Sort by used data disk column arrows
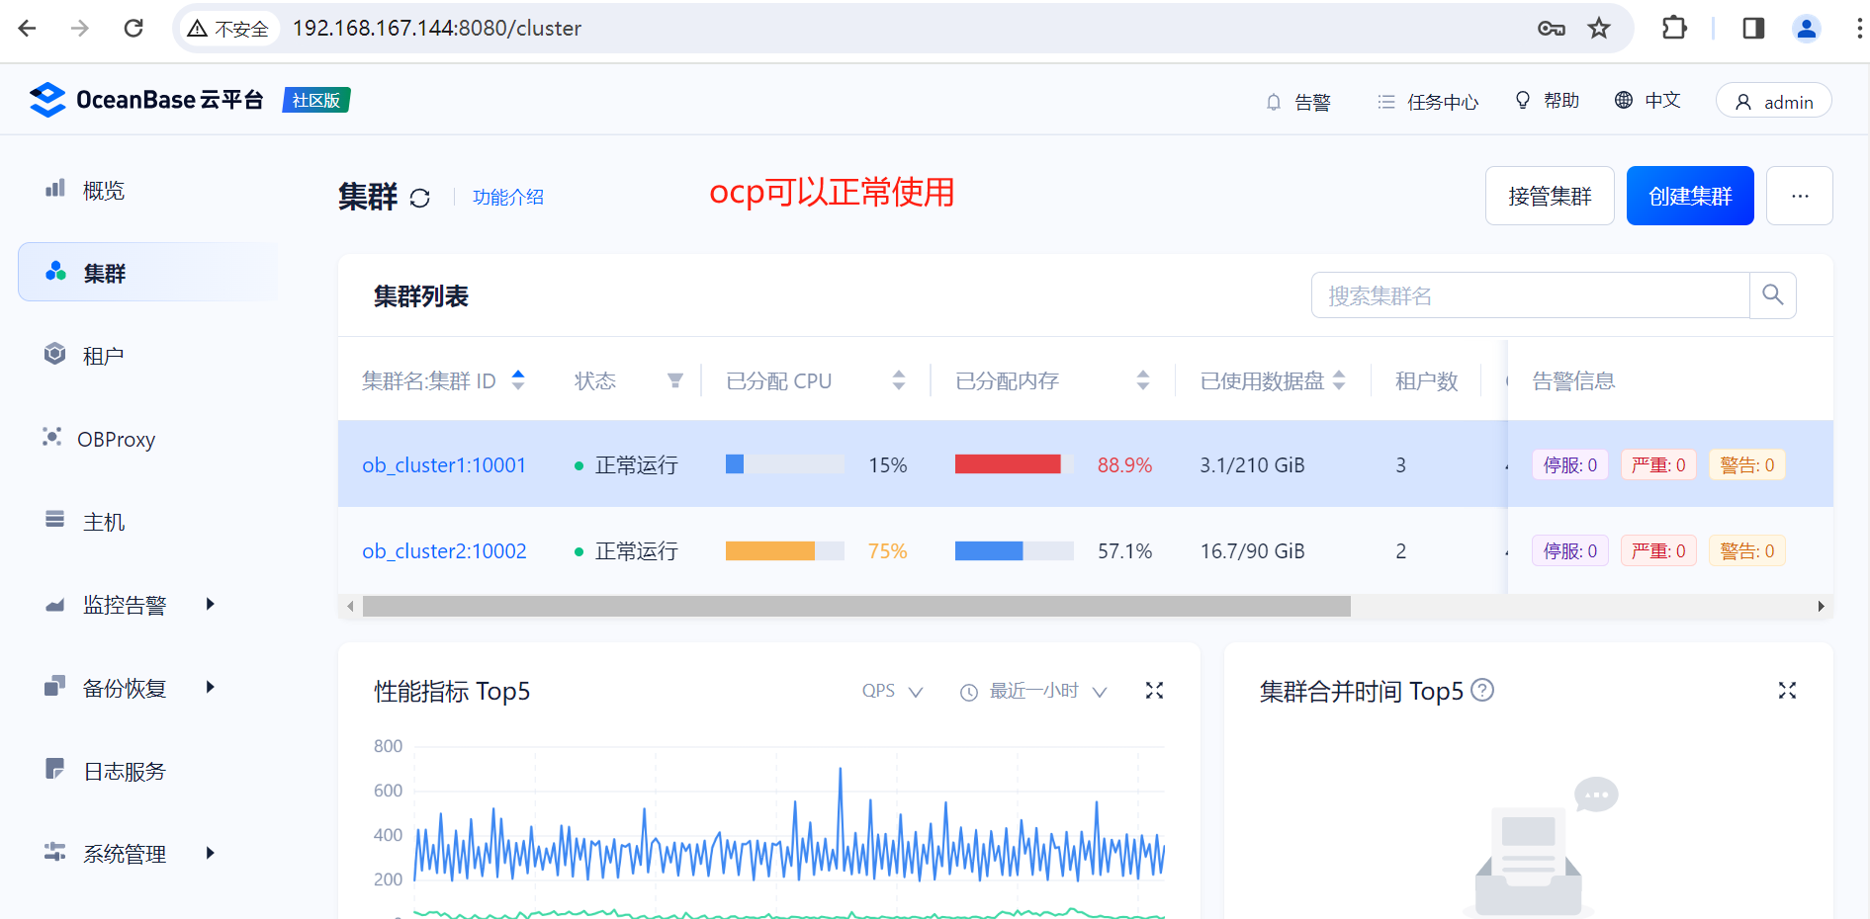Screen dimensions: 1870x919 pyautogui.click(x=1339, y=379)
